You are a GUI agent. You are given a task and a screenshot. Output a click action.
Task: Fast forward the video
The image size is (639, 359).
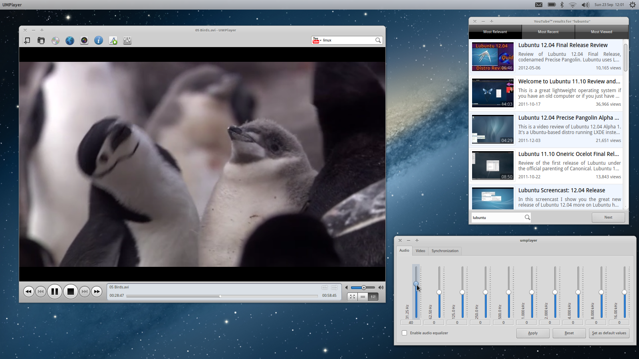[x=97, y=292]
